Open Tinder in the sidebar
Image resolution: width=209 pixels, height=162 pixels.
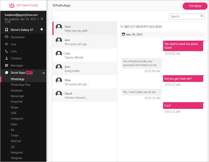(15, 135)
